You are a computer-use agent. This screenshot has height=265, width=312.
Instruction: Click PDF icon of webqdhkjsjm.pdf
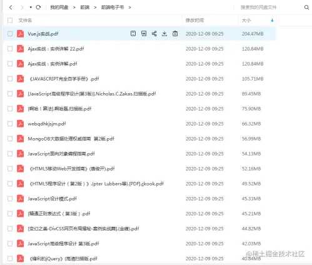(20, 124)
